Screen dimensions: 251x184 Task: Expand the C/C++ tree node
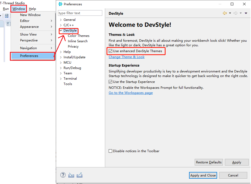tap(61, 25)
